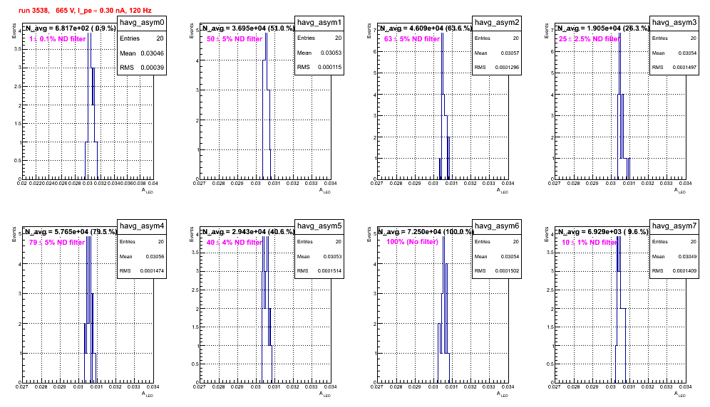Select the havg_asym1 stats box title
Screen dimensions: 710x407
coord(319,22)
